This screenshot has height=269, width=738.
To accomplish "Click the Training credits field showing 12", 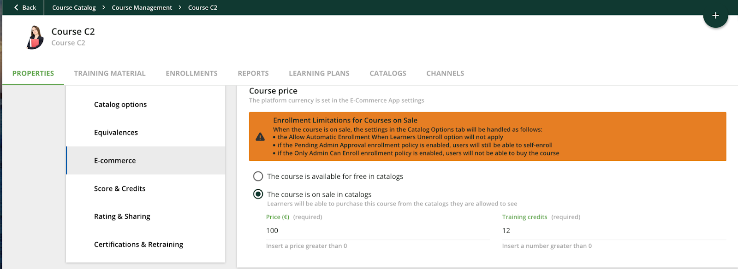I will [x=613, y=230].
